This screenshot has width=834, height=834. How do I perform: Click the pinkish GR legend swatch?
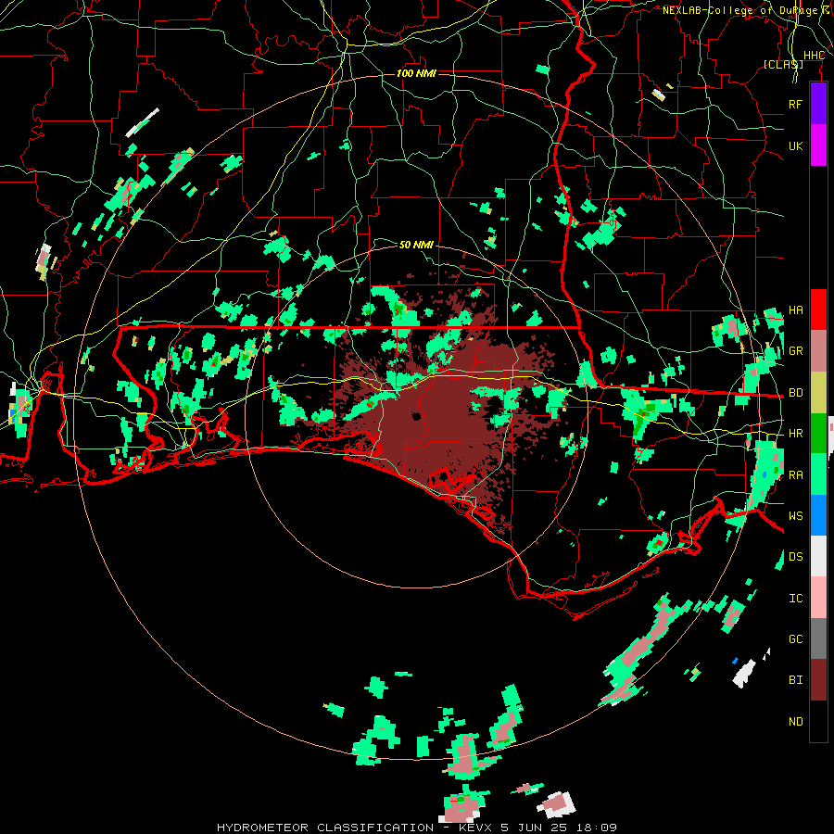click(818, 351)
